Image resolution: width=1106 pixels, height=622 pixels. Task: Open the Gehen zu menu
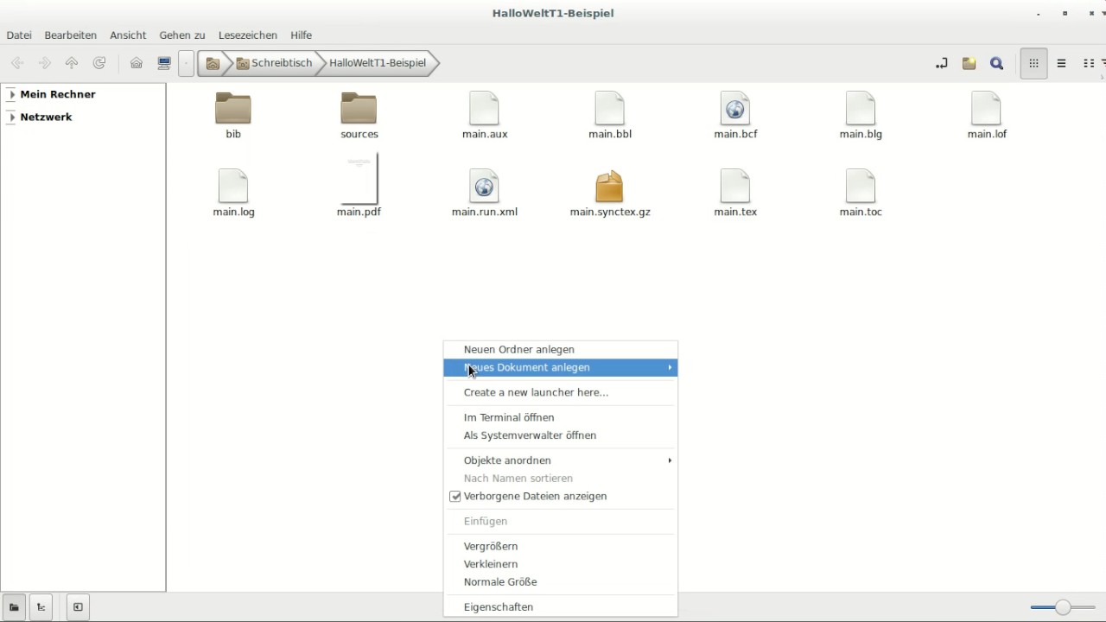(x=182, y=35)
